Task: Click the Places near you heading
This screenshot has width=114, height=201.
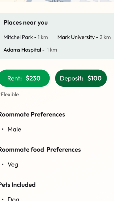Action: pyautogui.click(x=26, y=23)
